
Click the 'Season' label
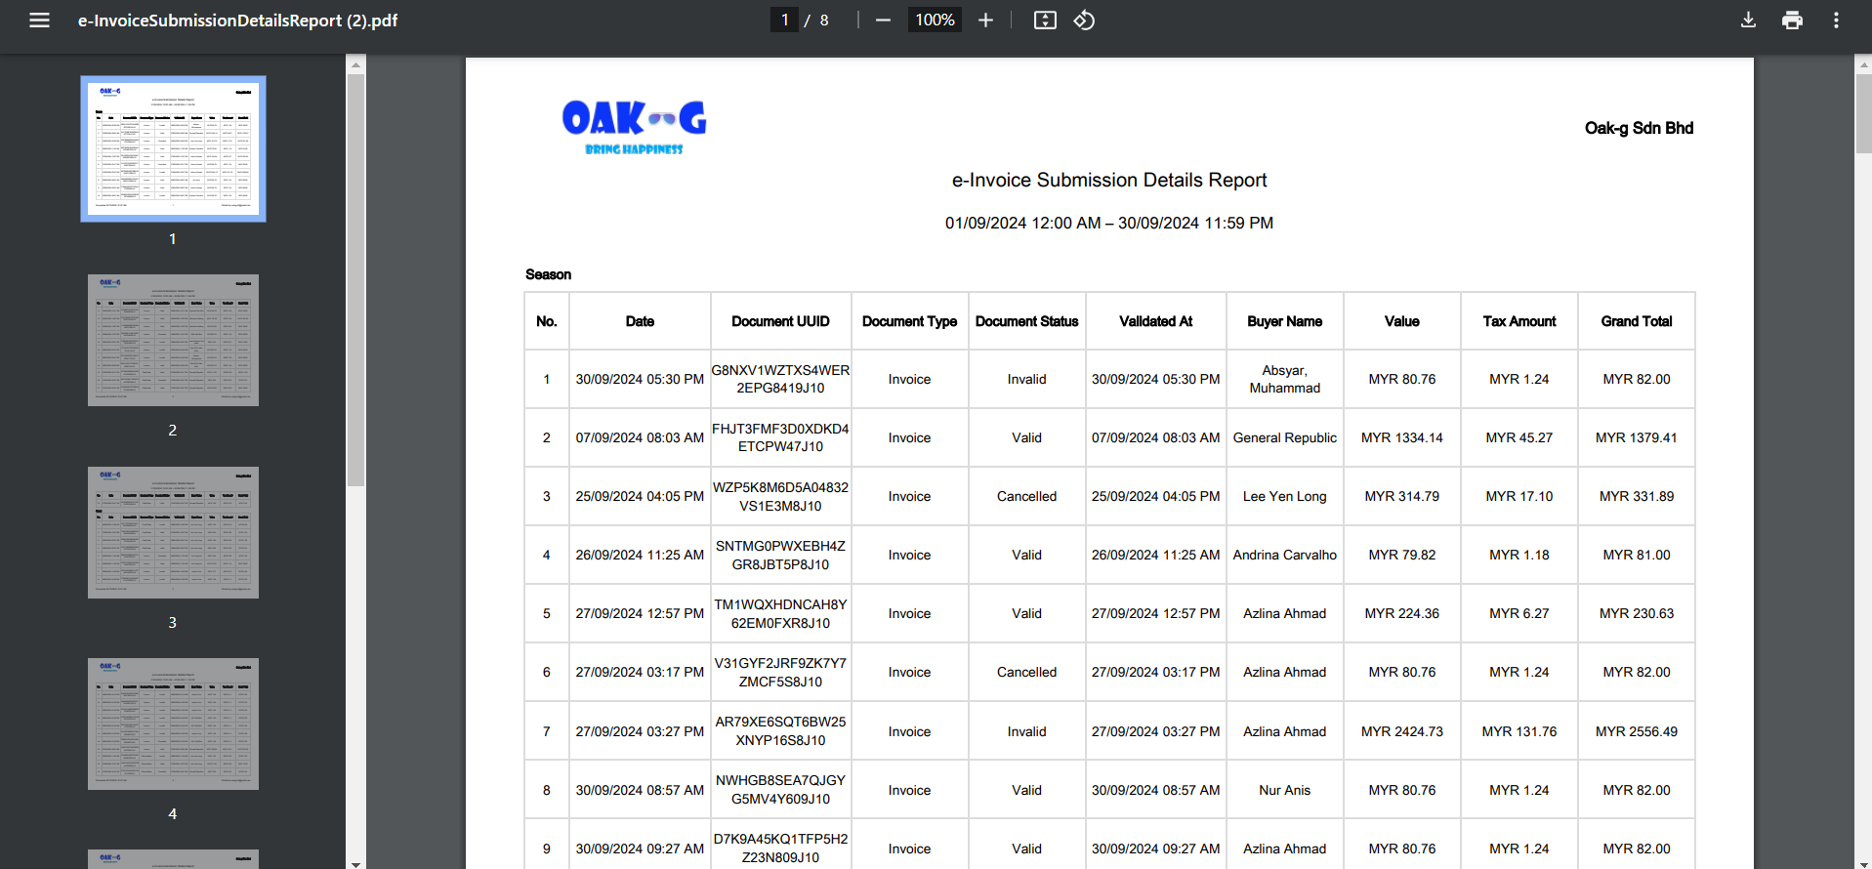(548, 274)
